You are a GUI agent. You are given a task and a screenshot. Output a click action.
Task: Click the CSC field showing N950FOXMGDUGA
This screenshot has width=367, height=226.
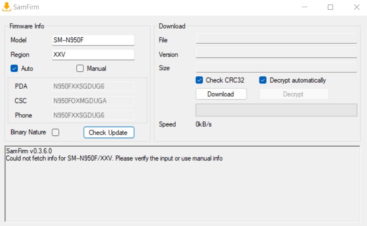tap(93, 101)
